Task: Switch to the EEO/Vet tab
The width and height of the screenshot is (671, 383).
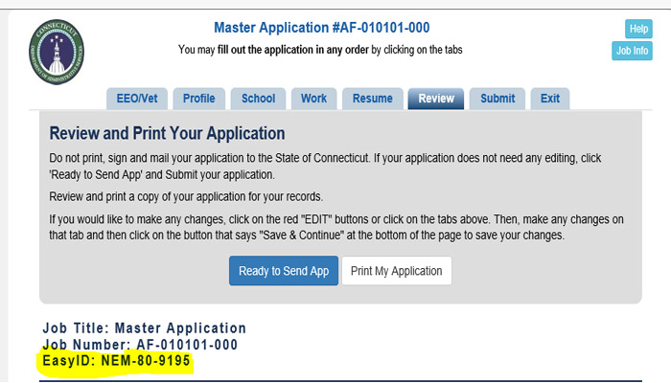Action: 137,99
